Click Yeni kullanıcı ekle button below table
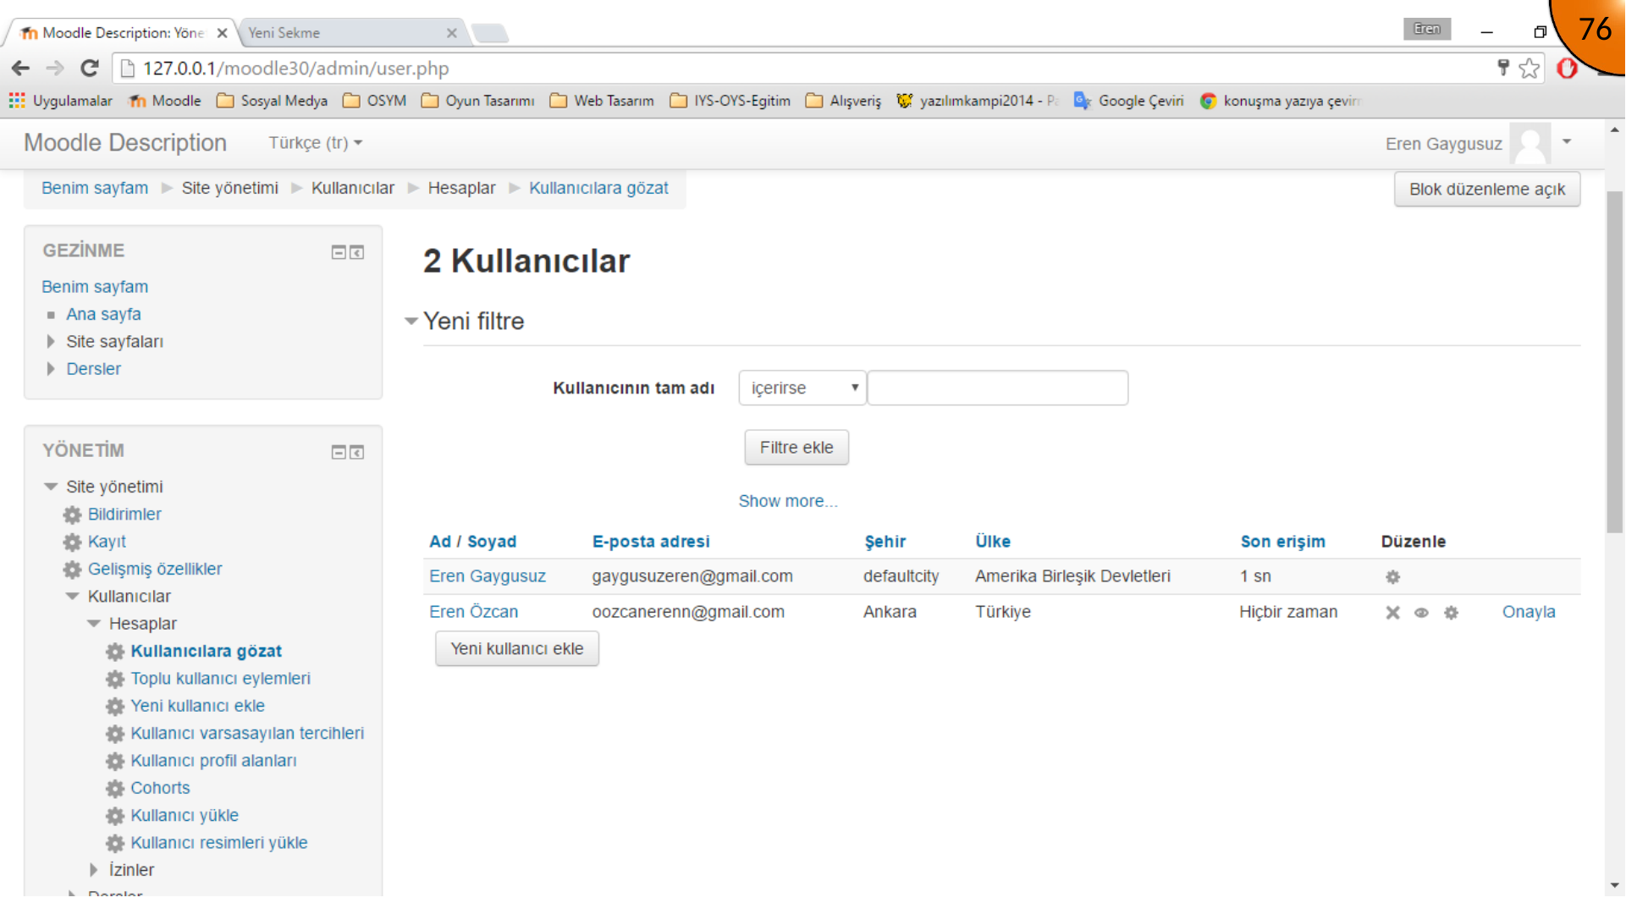 [x=517, y=649]
